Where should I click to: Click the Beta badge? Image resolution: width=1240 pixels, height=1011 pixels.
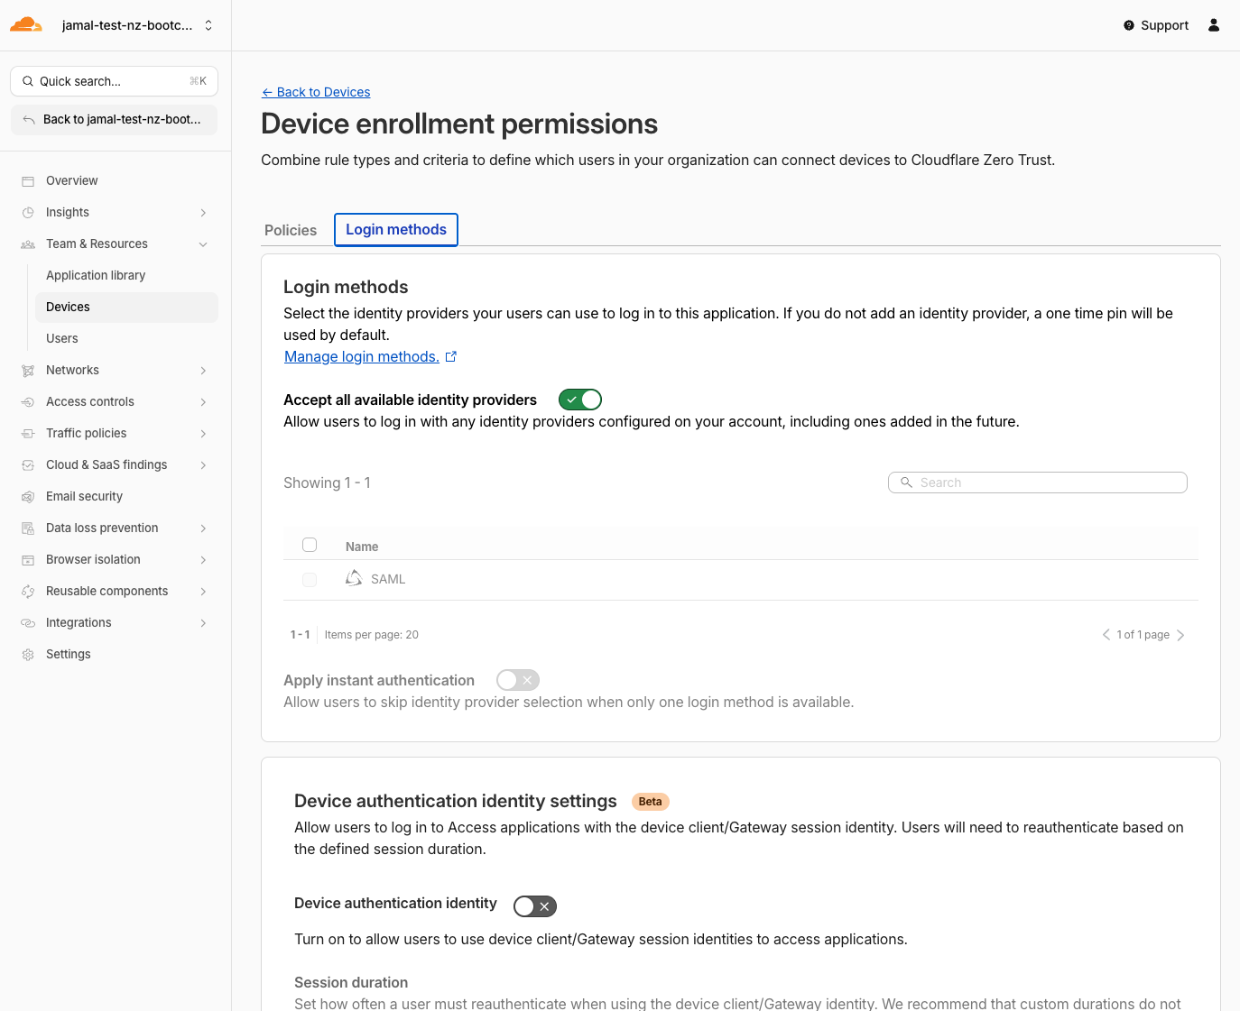(650, 802)
